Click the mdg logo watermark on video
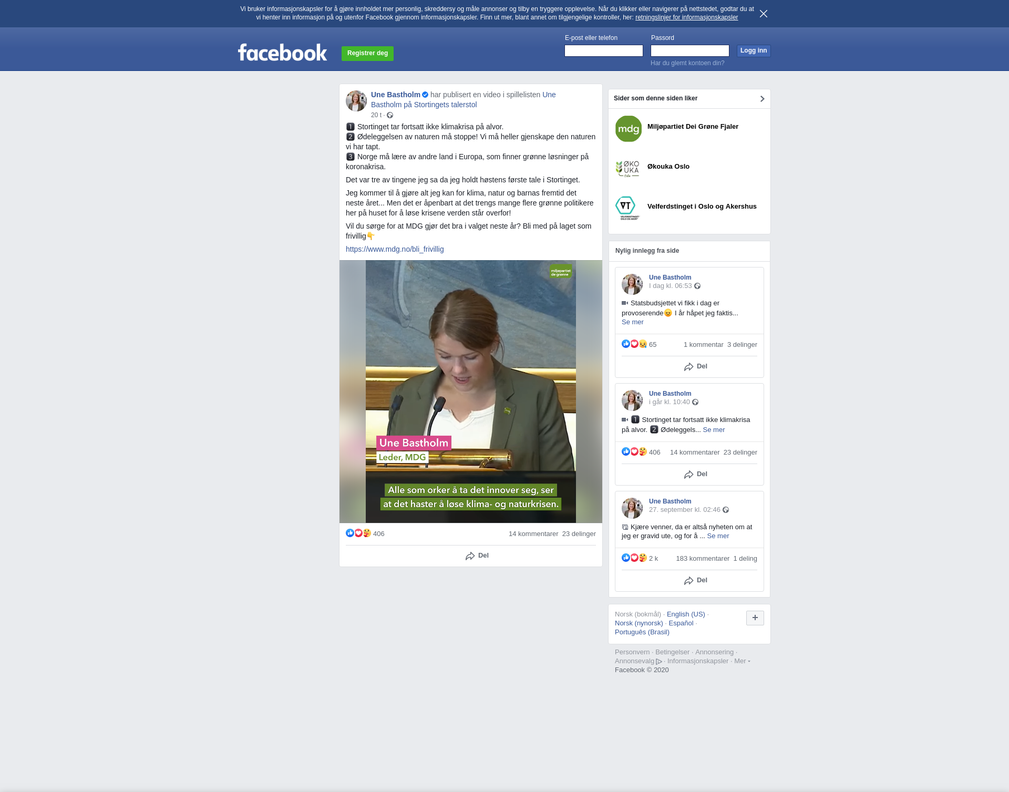 (x=560, y=272)
